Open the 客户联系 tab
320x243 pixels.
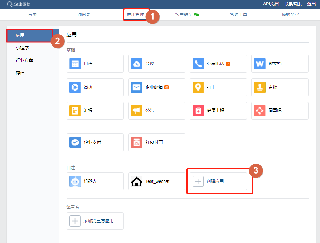(x=184, y=15)
